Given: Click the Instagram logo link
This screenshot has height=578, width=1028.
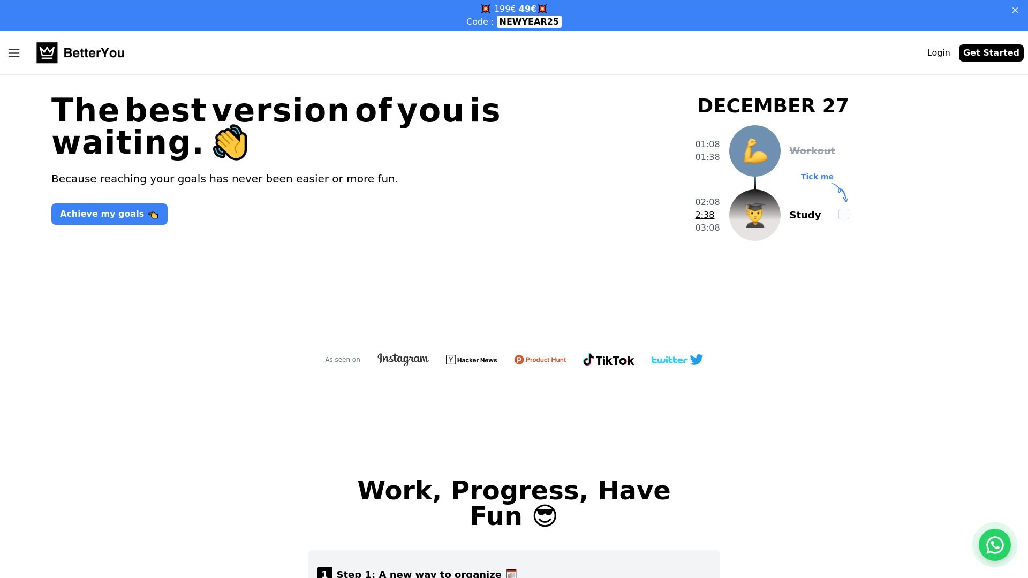Looking at the screenshot, I should pos(403,359).
